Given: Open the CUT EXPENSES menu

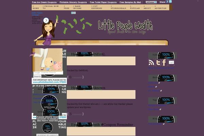Looking at the screenshot, I should coord(97,7).
